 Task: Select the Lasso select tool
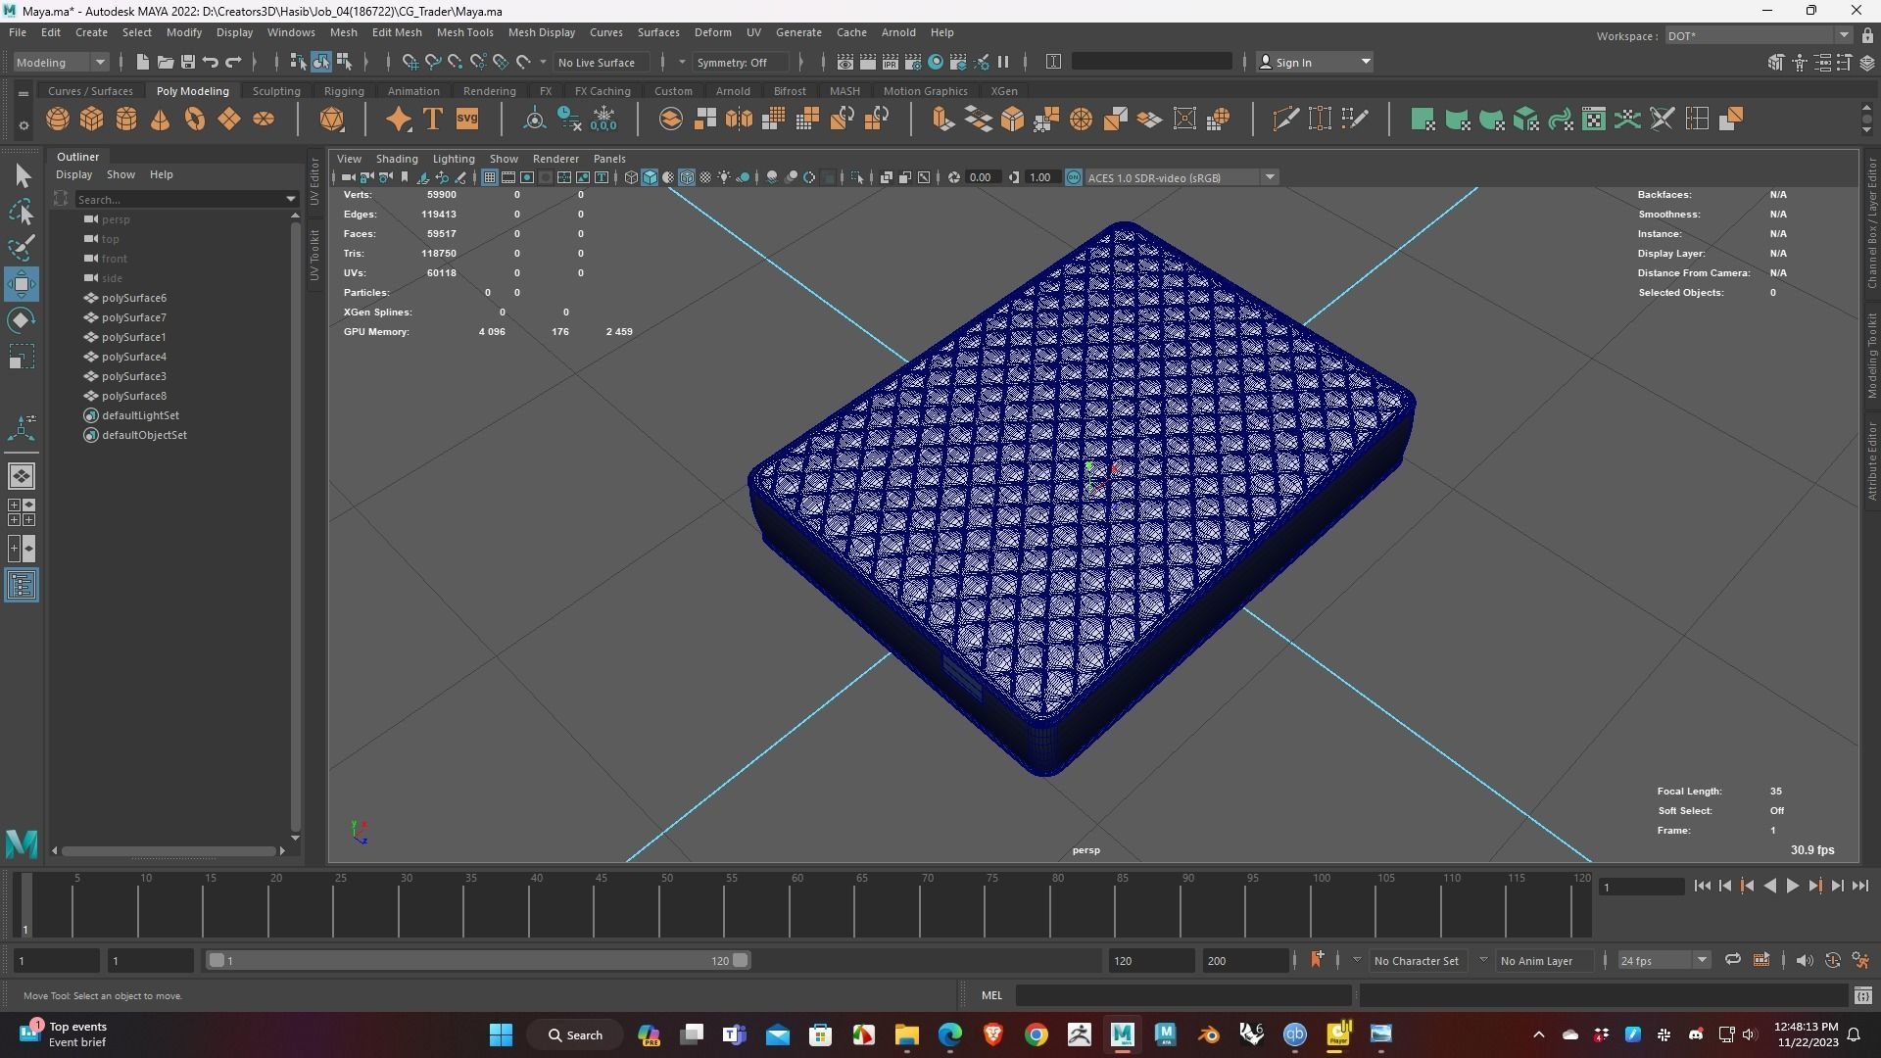(22, 212)
